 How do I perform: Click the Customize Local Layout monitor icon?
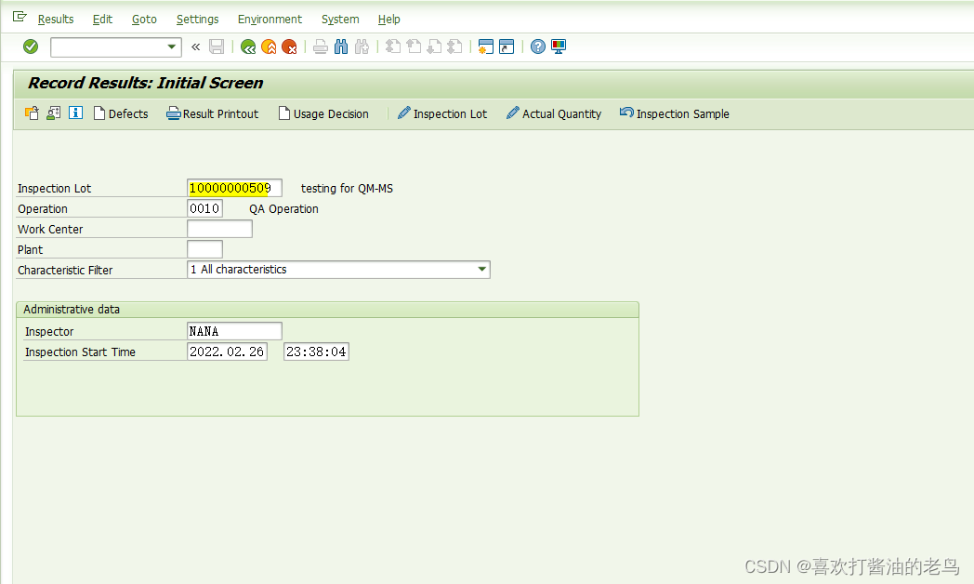(x=559, y=46)
